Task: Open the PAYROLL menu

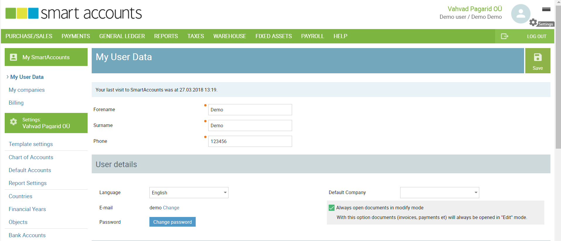Action: point(313,36)
